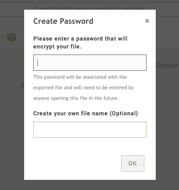Screen dimensions: 179x190
Task: Close the Create Password dialog with X
Action: [x=147, y=21]
